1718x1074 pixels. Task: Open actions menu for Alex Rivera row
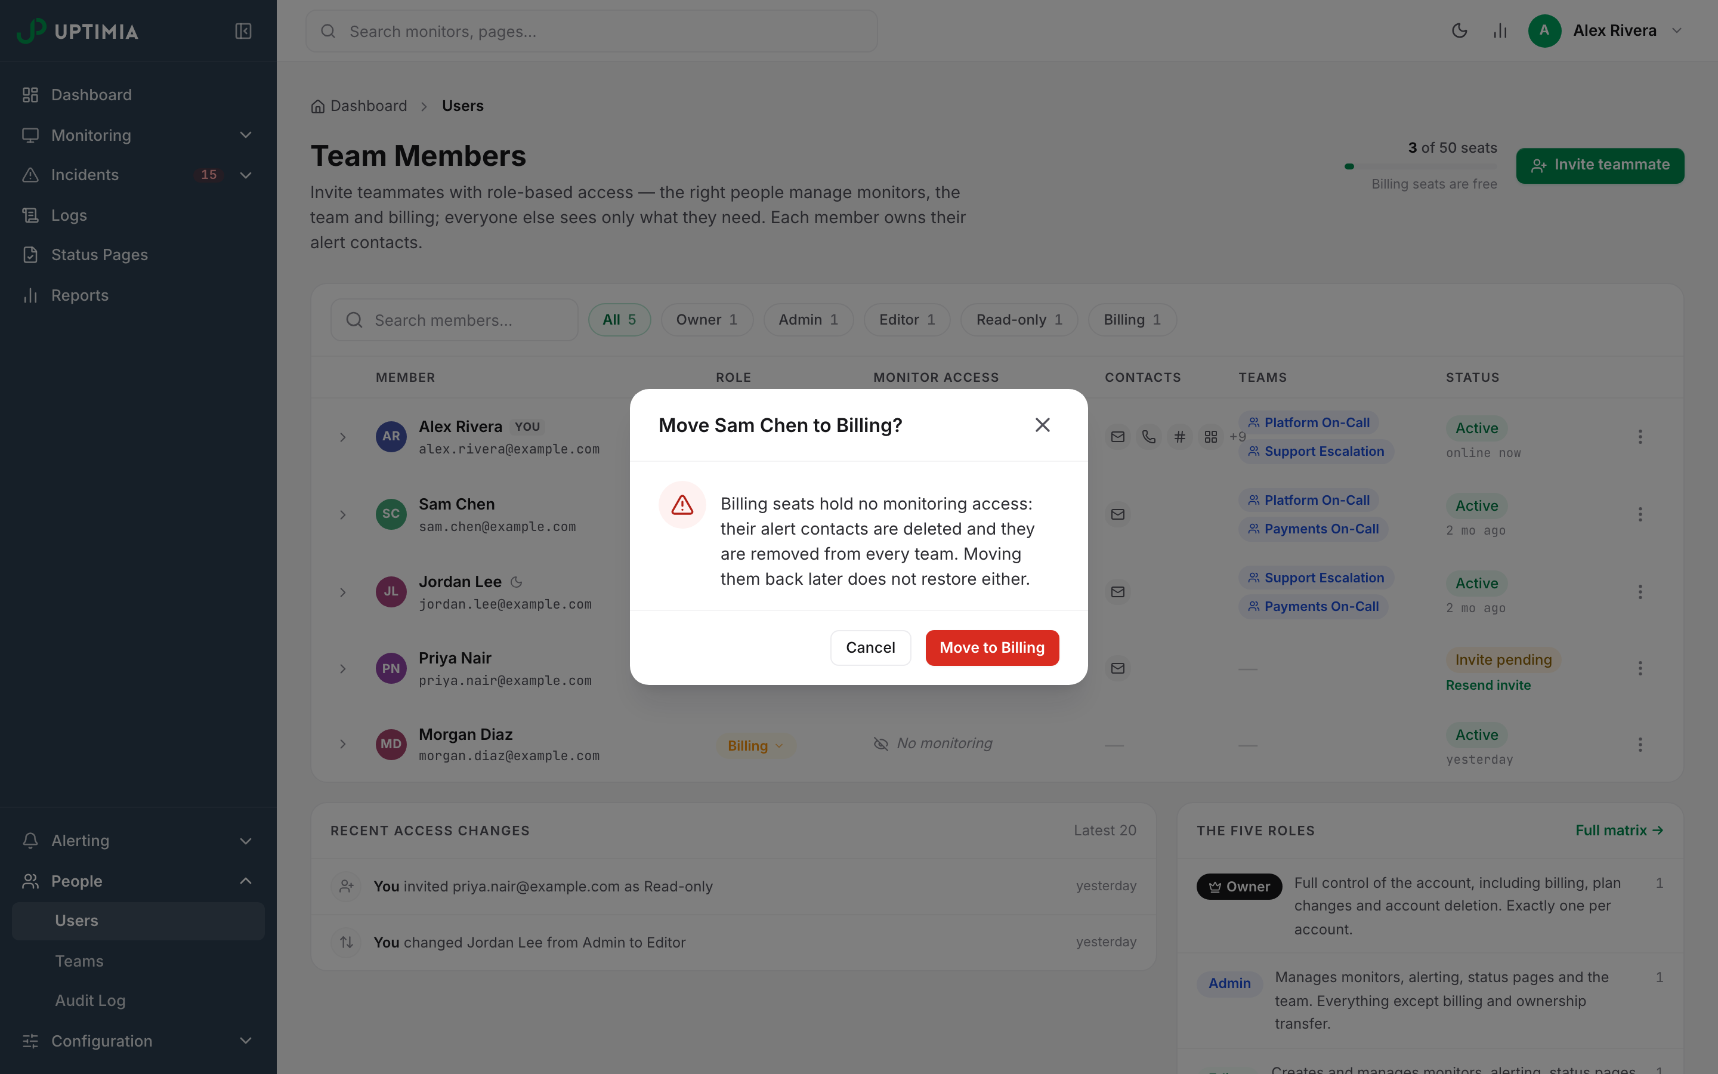pos(1640,437)
